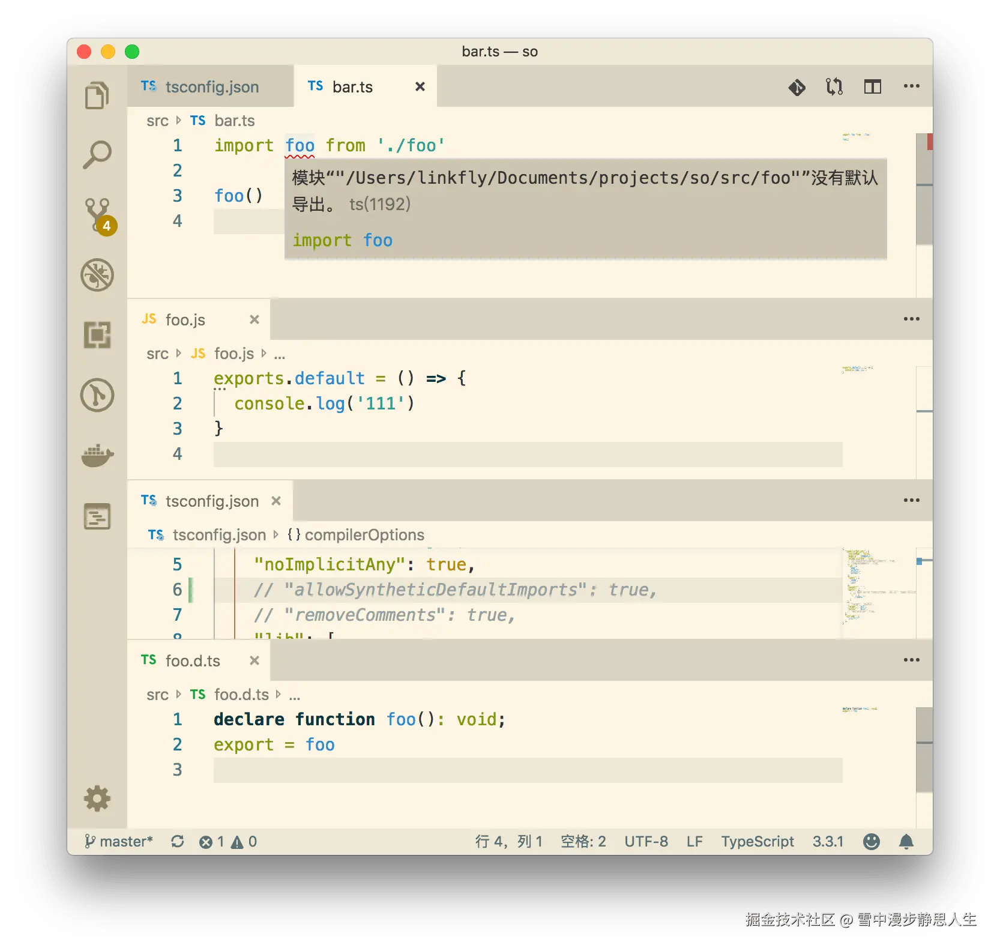Click the commented removeComments line
Image resolution: width=1000 pixels, height=951 pixels.
pyautogui.click(x=384, y=615)
